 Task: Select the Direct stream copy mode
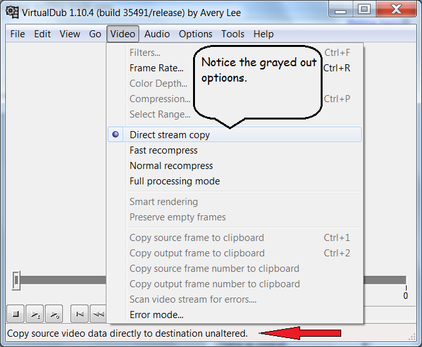235,134
